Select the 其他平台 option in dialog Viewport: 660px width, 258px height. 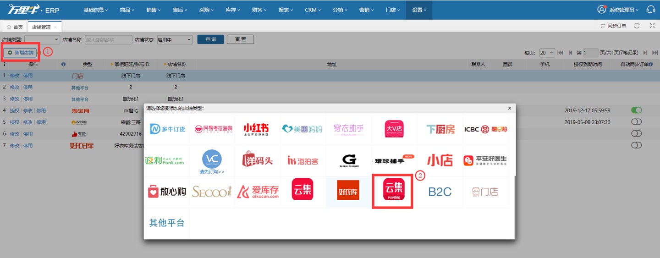pos(167,223)
